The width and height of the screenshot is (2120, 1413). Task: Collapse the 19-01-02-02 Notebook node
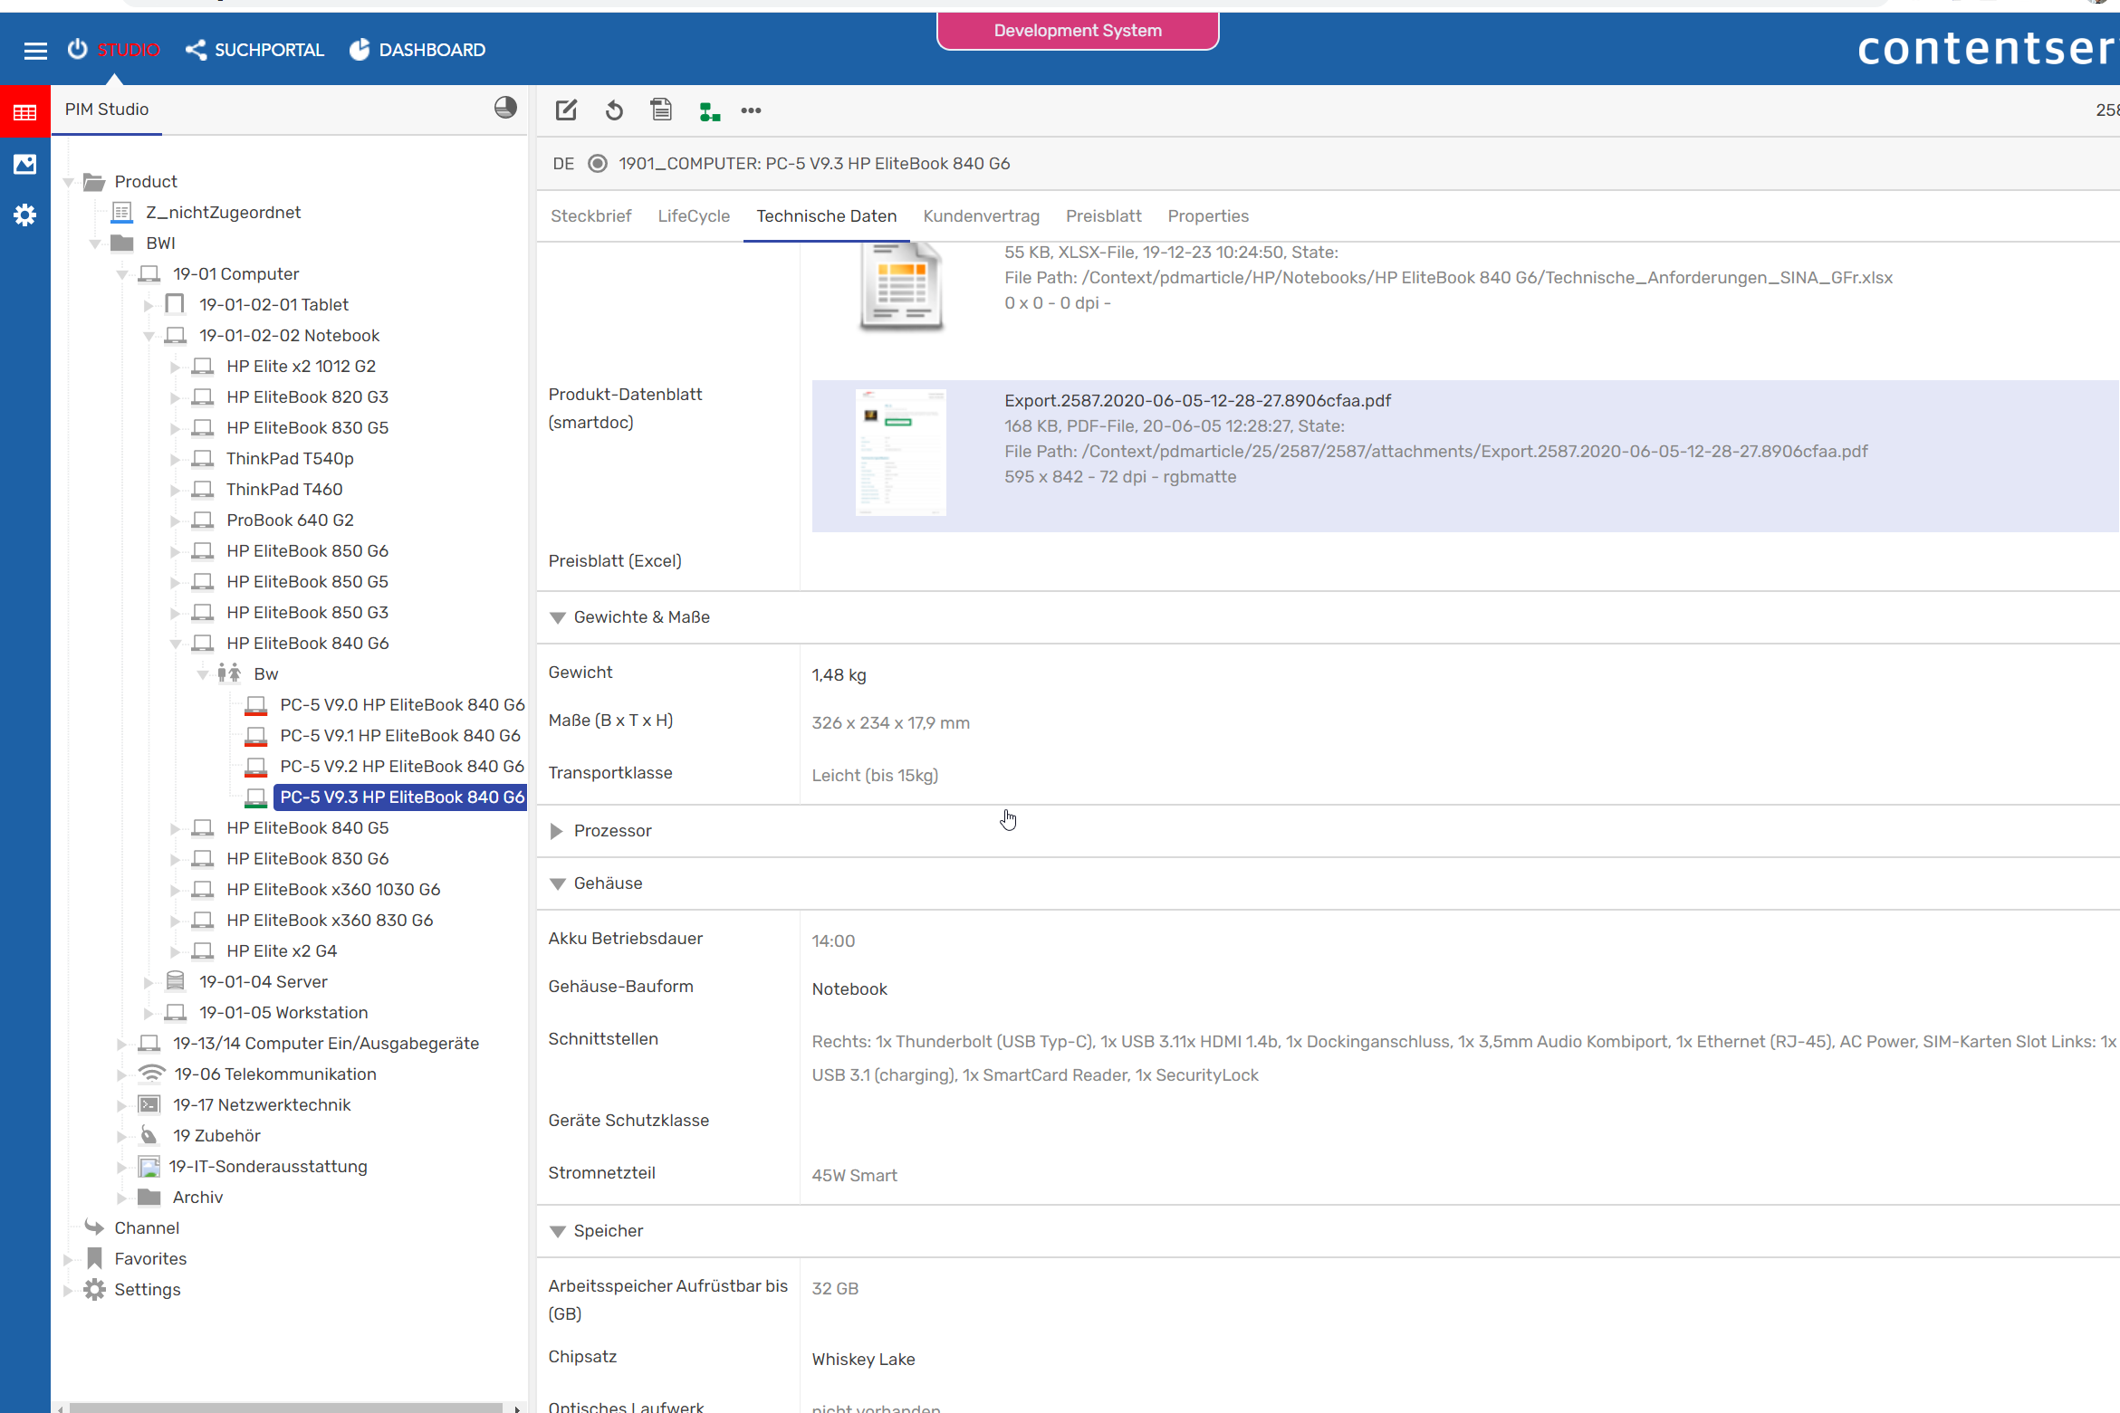149,336
